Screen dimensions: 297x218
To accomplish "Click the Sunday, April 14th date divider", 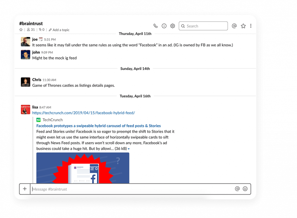I will 135,69.
